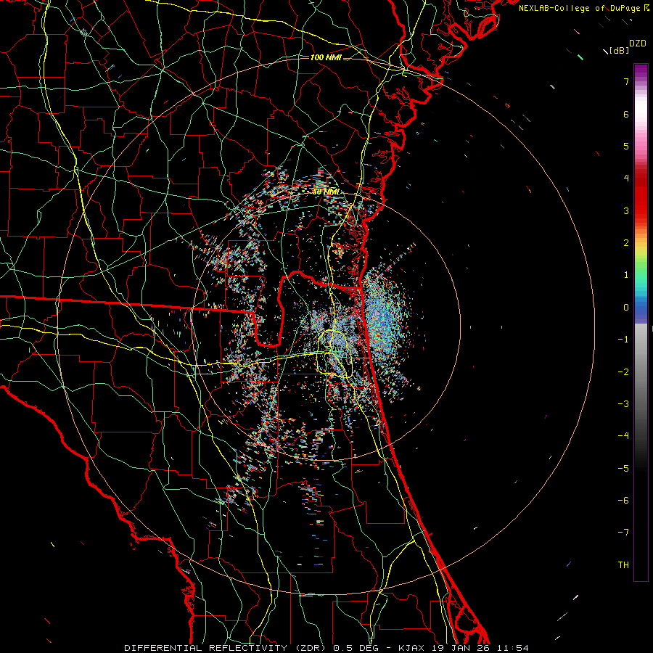Click the -1 value on the color scale
The height and width of the screenshot is (653, 653).
(x=623, y=340)
